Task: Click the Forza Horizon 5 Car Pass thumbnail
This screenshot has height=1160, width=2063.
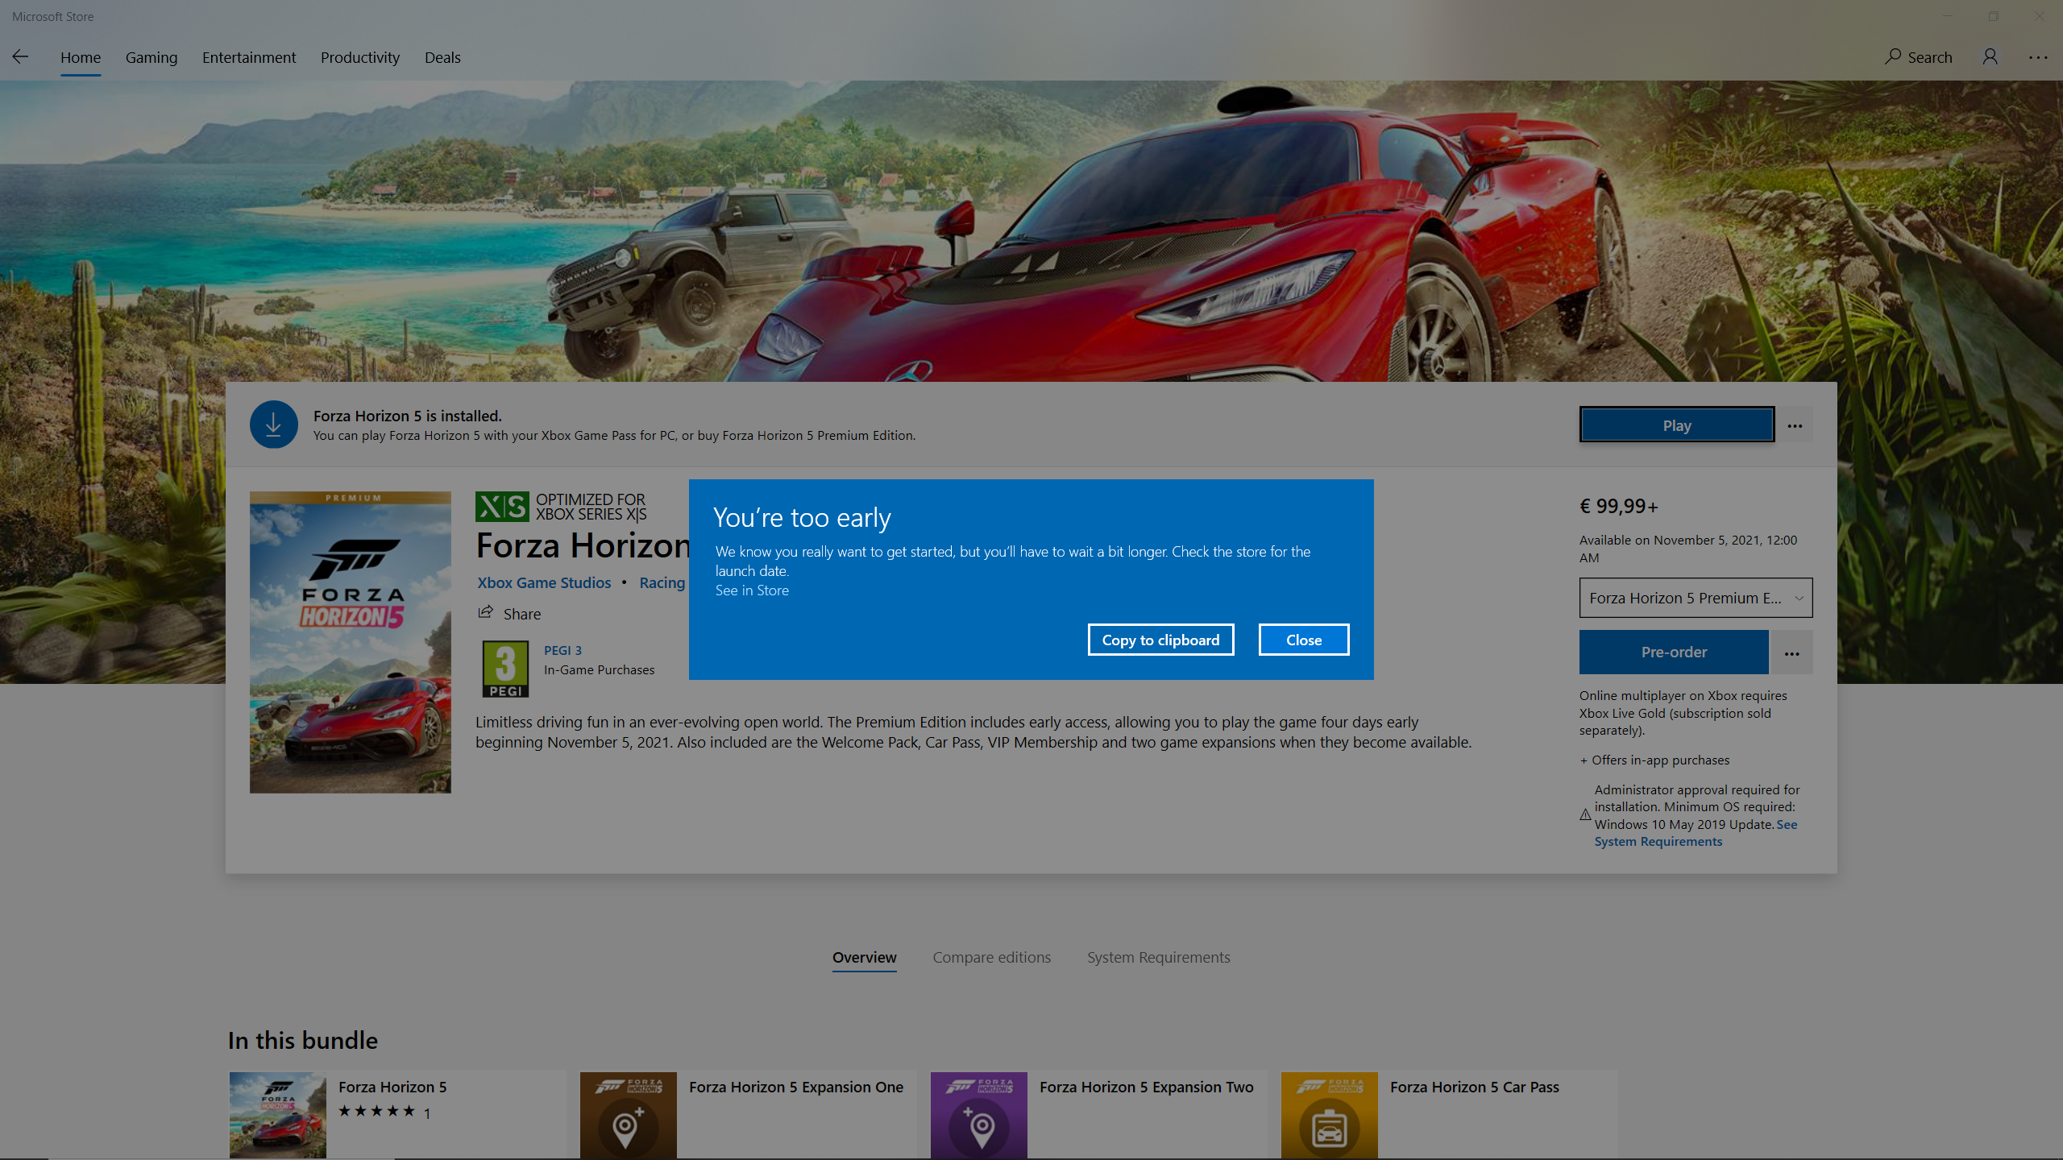Action: (x=1329, y=1115)
